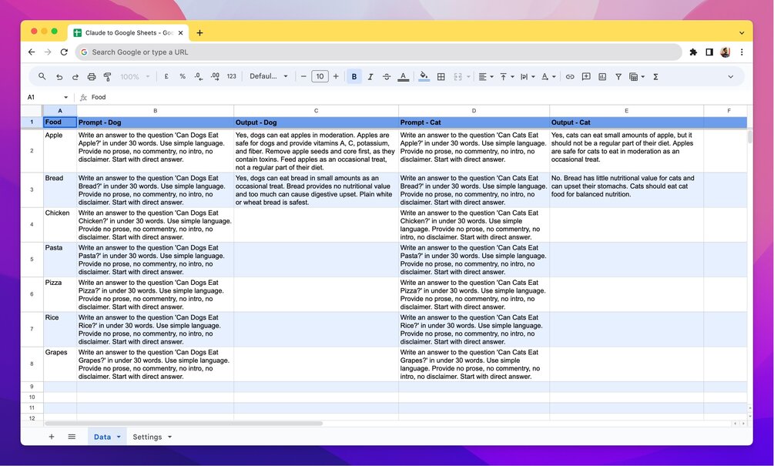The image size is (774, 466).
Task: Reload the page
Action: (x=64, y=52)
